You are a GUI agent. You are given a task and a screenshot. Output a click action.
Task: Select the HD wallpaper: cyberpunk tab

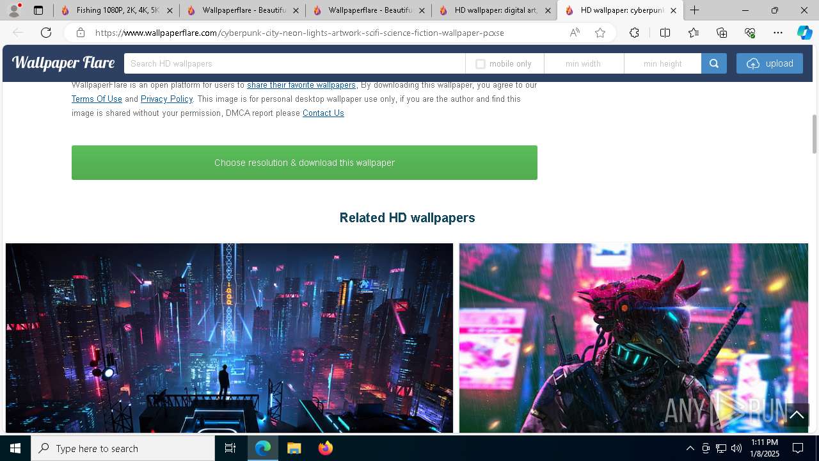pyautogui.click(x=621, y=10)
